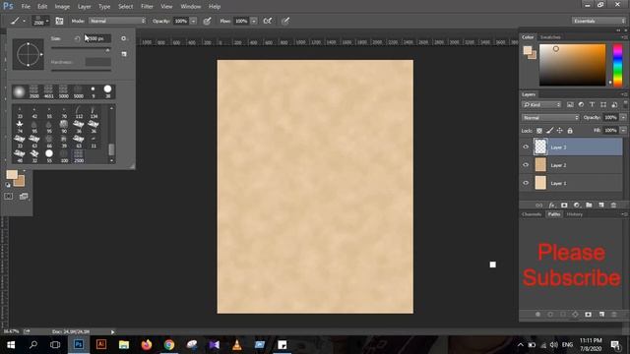Open the 2500 brush preset picker dropdown
630x354 pixels.
tap(40, 21)
